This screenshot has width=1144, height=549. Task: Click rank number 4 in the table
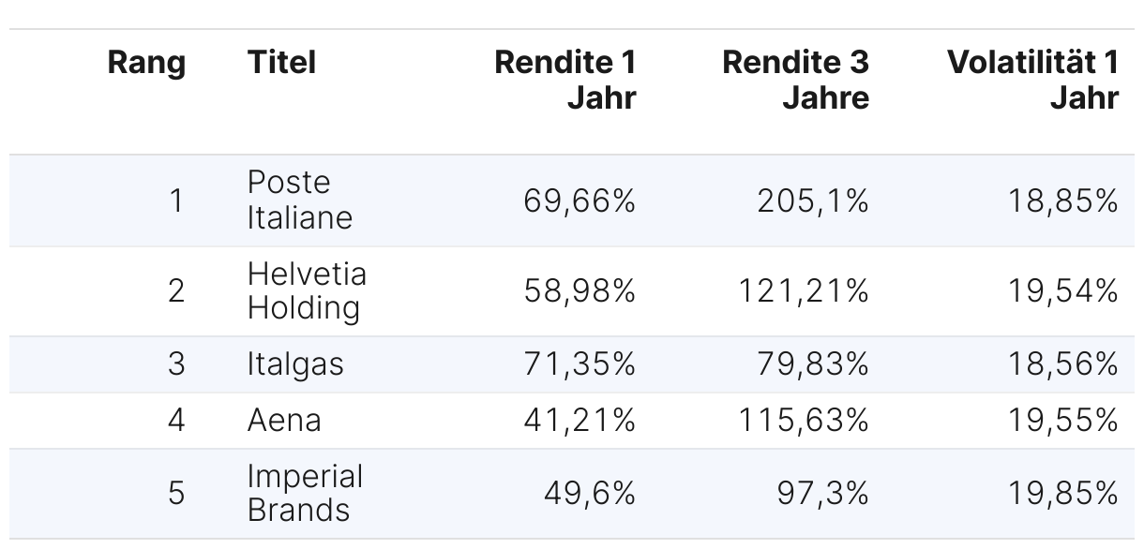point(176,421)
